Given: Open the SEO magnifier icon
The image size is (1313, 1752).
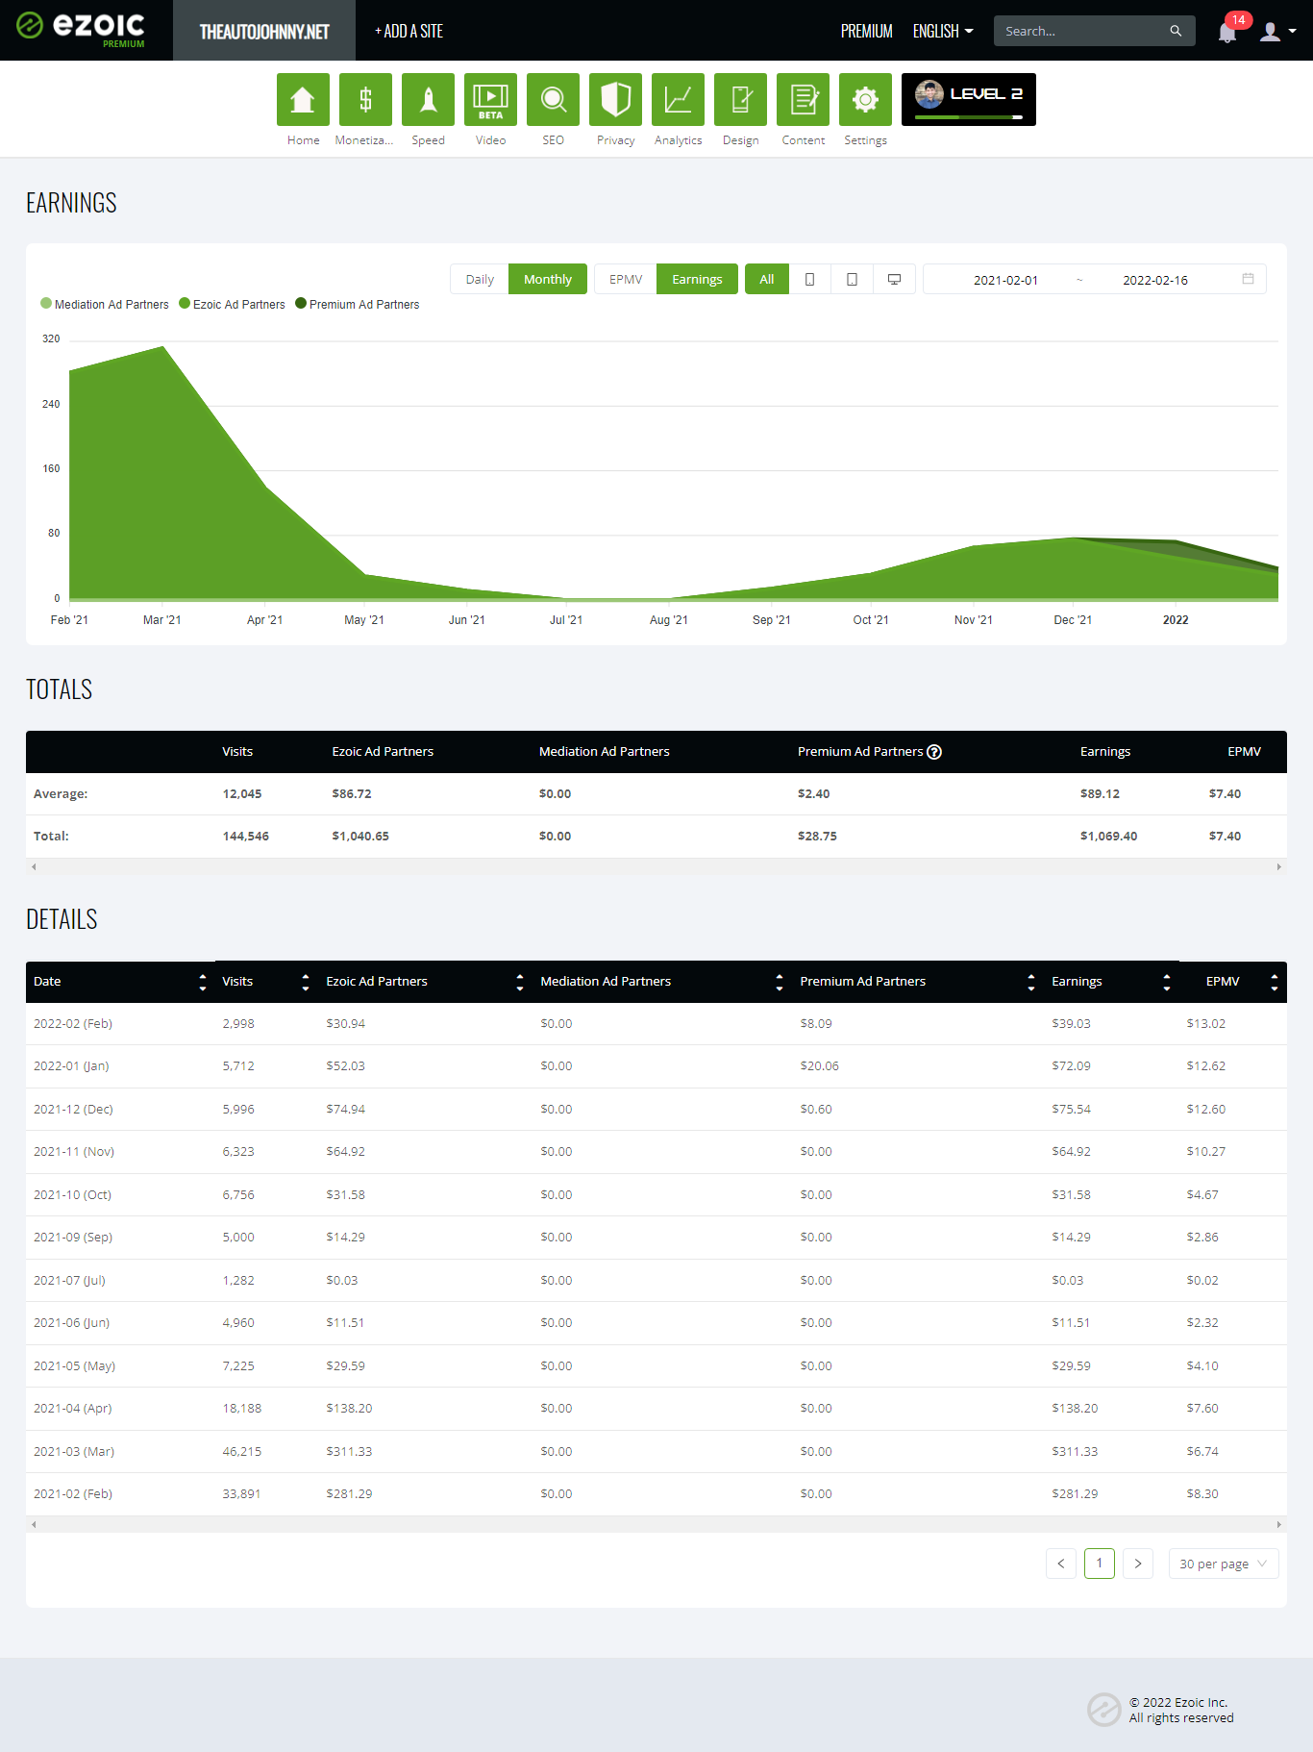Looking at the screenshot, I should pos(553,99).
